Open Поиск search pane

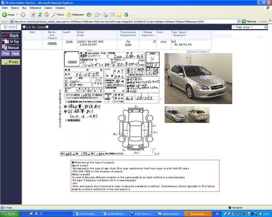point(58,15)
